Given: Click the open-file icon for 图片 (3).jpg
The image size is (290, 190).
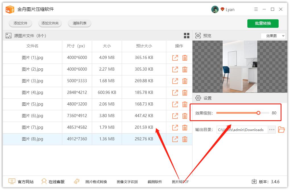Looking at the screenshot, I should click(x=175, y=81).
